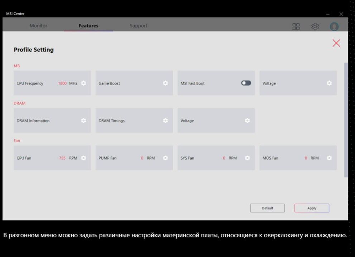Image resolution: width=355 pixels, height=257 pixels.
Task: Click the Fan section heading
Action: tap(17, 140)
